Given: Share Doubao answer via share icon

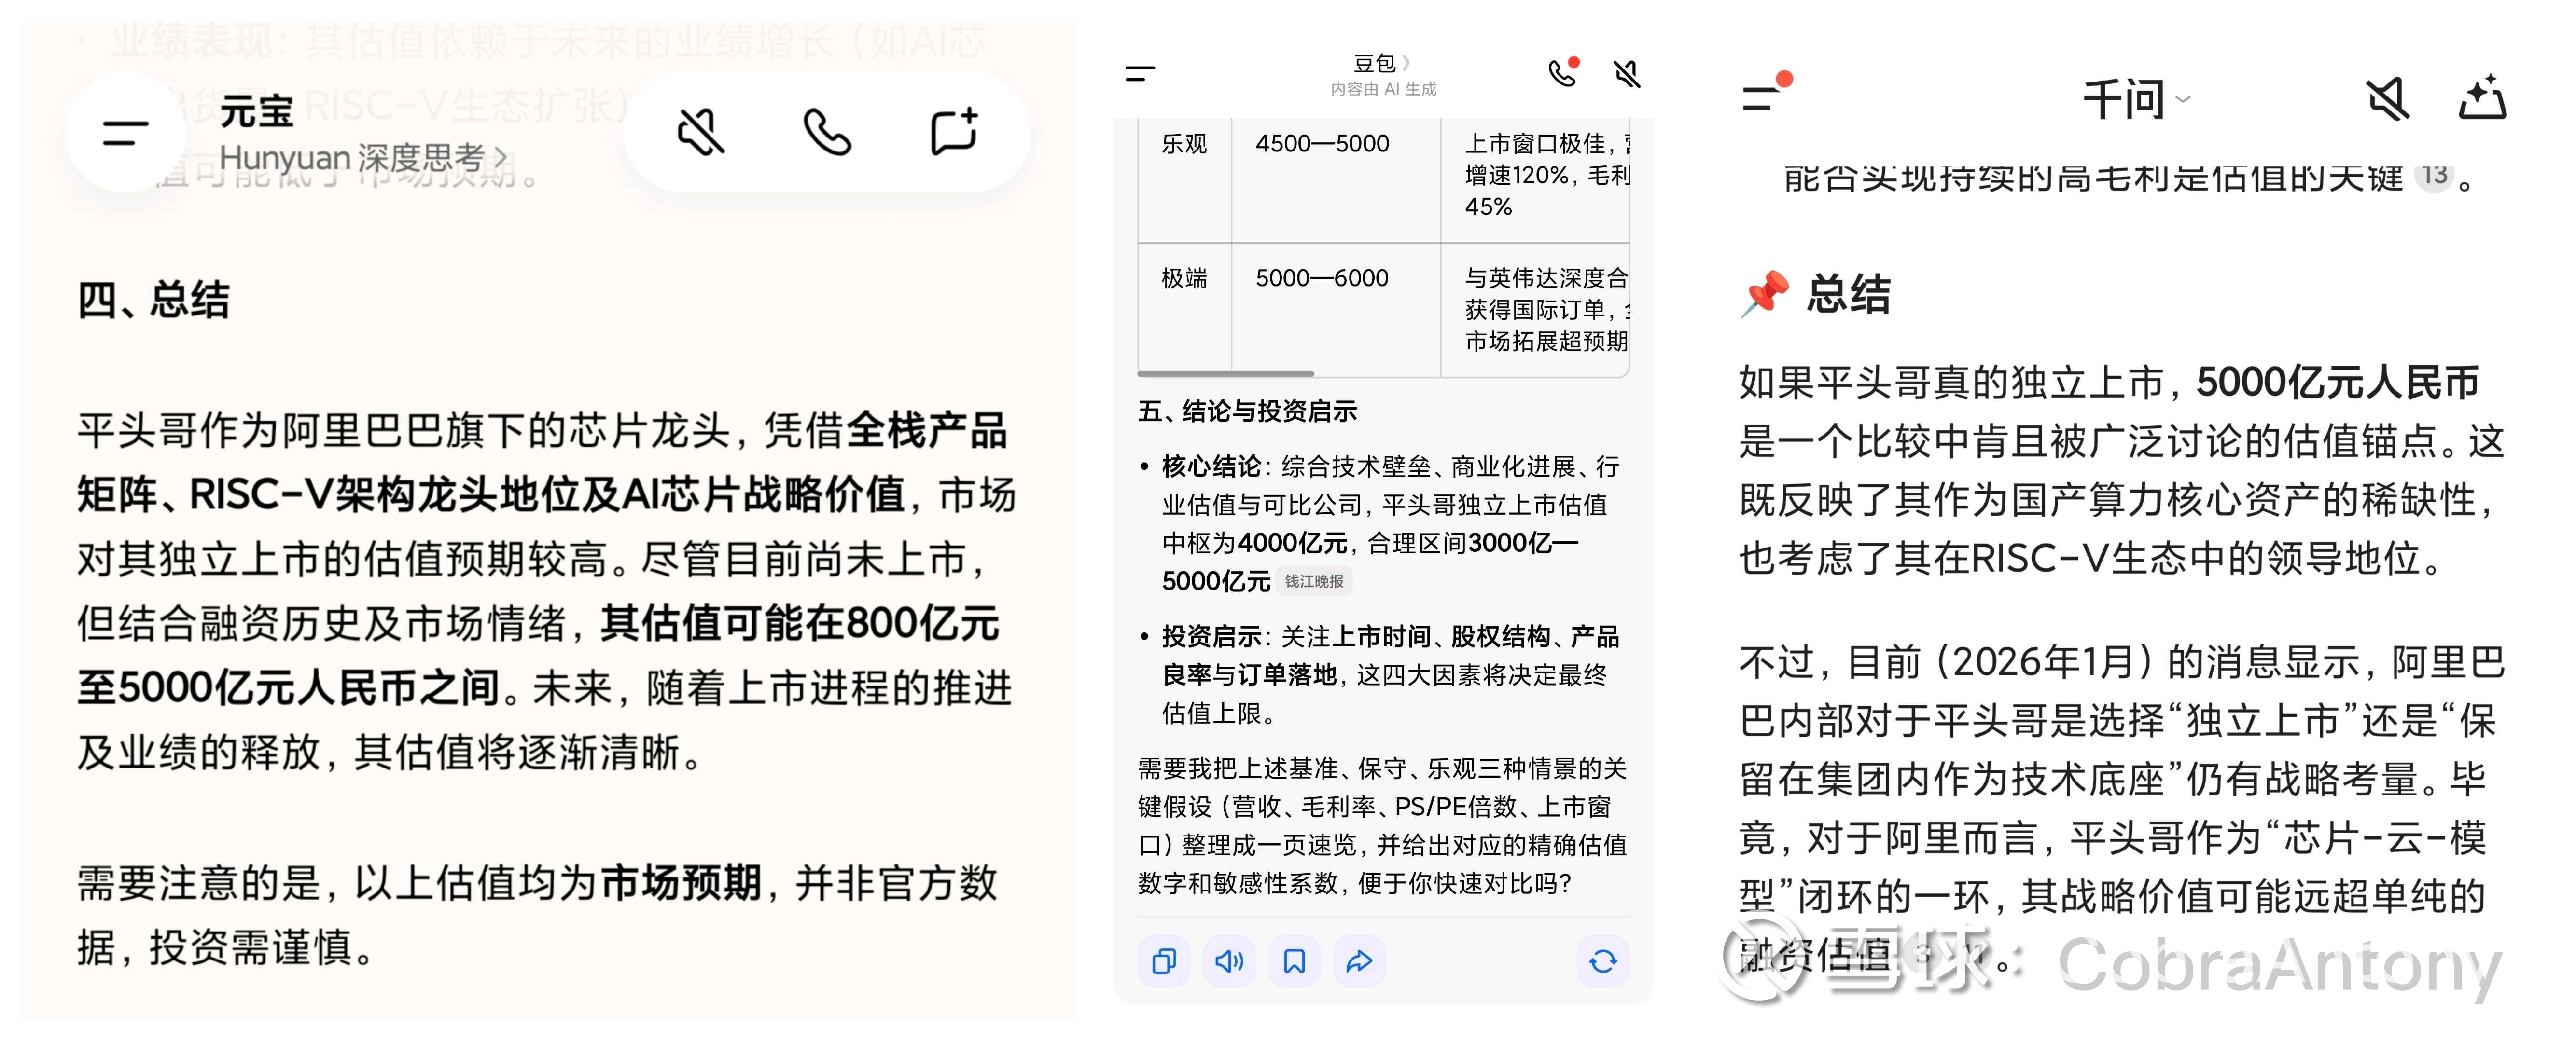Looking at the screenshot, I should tap(1359, 961).
